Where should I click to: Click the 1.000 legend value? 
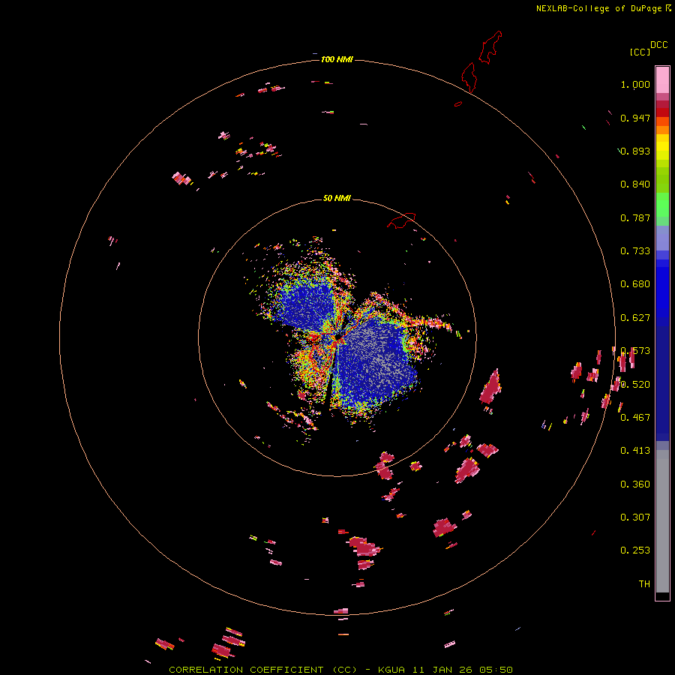[635, 84]
